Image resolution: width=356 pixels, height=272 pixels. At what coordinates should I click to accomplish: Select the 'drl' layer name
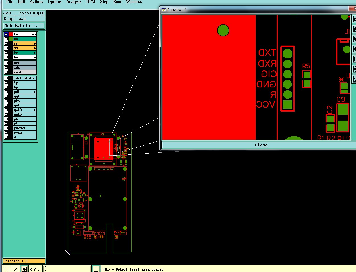25,63
